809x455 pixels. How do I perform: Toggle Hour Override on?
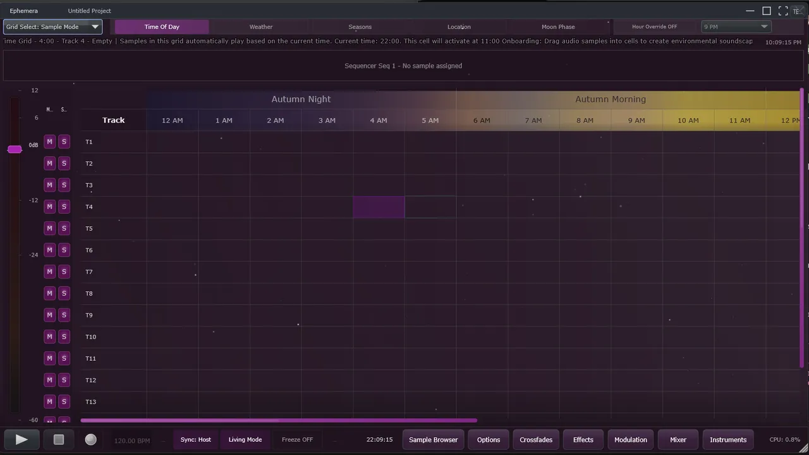(654, 27)
